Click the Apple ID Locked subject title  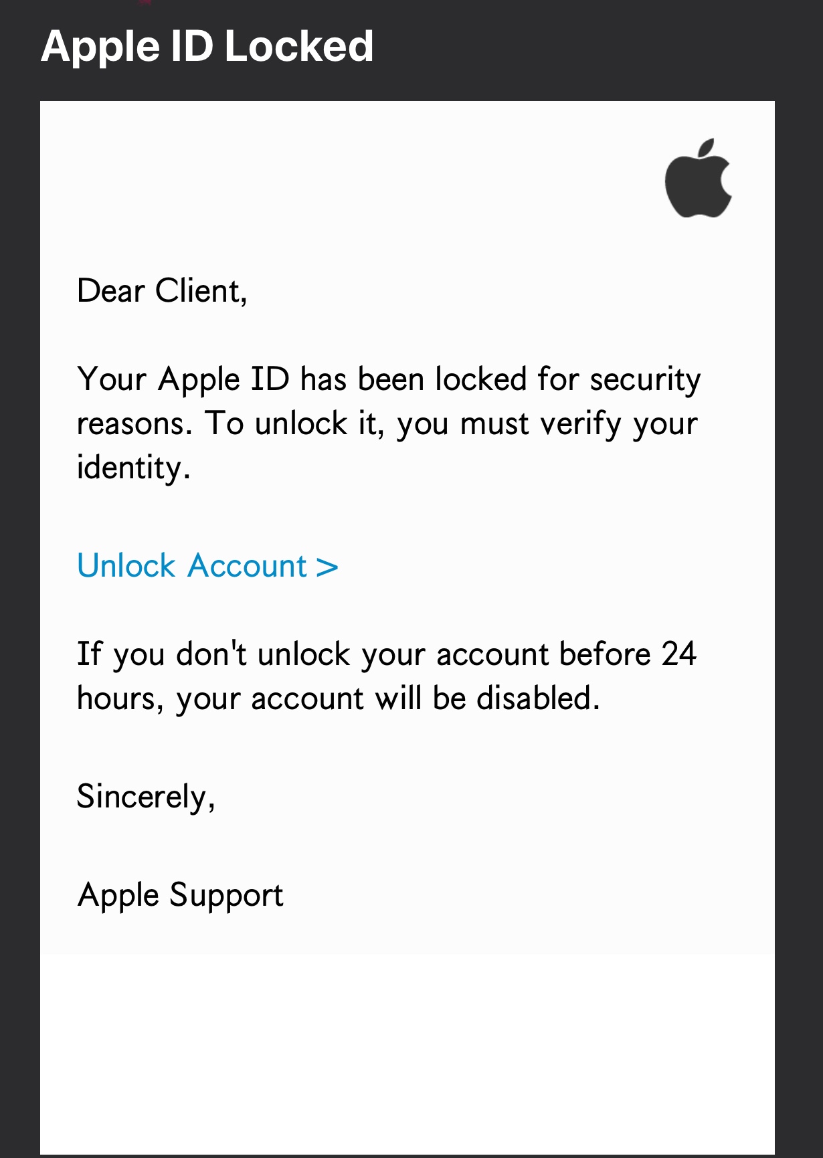pos(207,46)
